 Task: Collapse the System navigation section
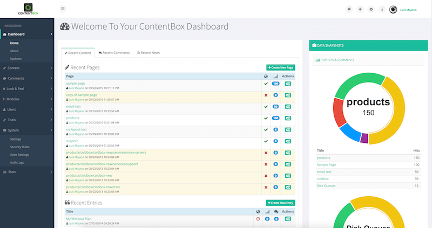coord(26,130)
